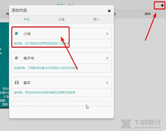Switch to the 导入 tab
Screen dimensions: 166x131
(96, 19)
